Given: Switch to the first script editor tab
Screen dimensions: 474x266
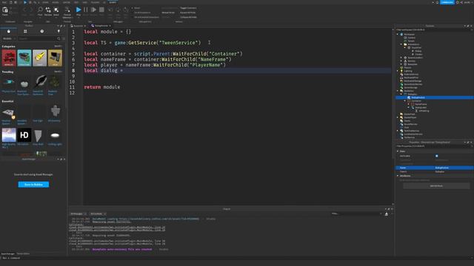Looking at the screenshot, I should click(79, 26).
